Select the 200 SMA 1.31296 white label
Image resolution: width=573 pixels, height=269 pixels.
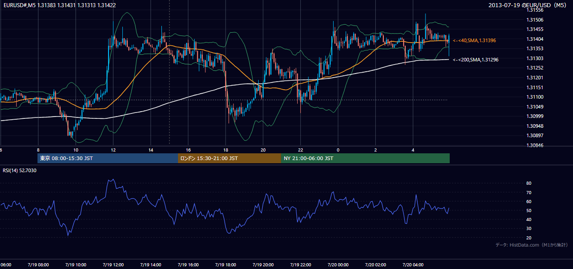[475, 60]
